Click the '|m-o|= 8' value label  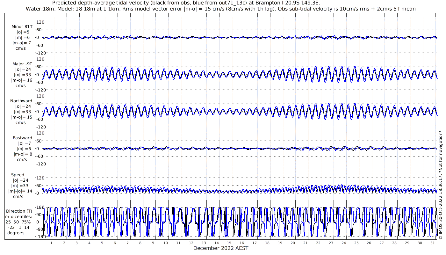click(22, 154)
